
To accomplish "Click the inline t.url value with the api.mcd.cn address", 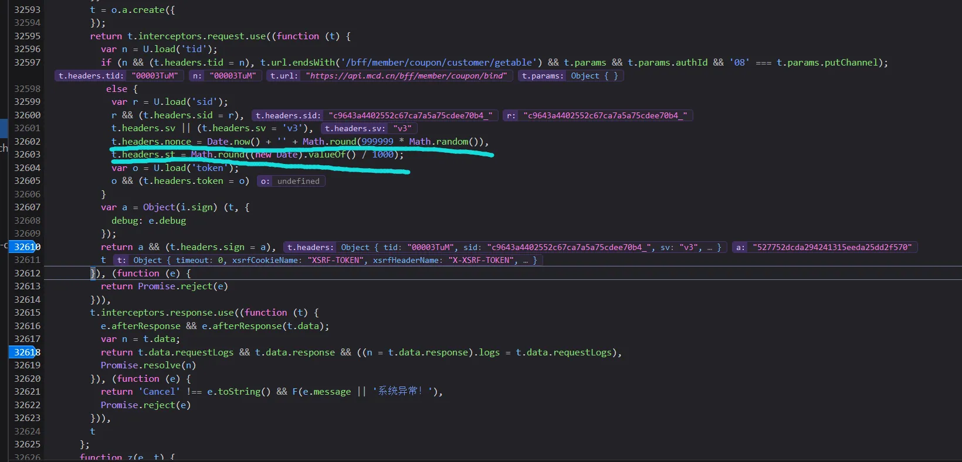I will pos(389,76).
